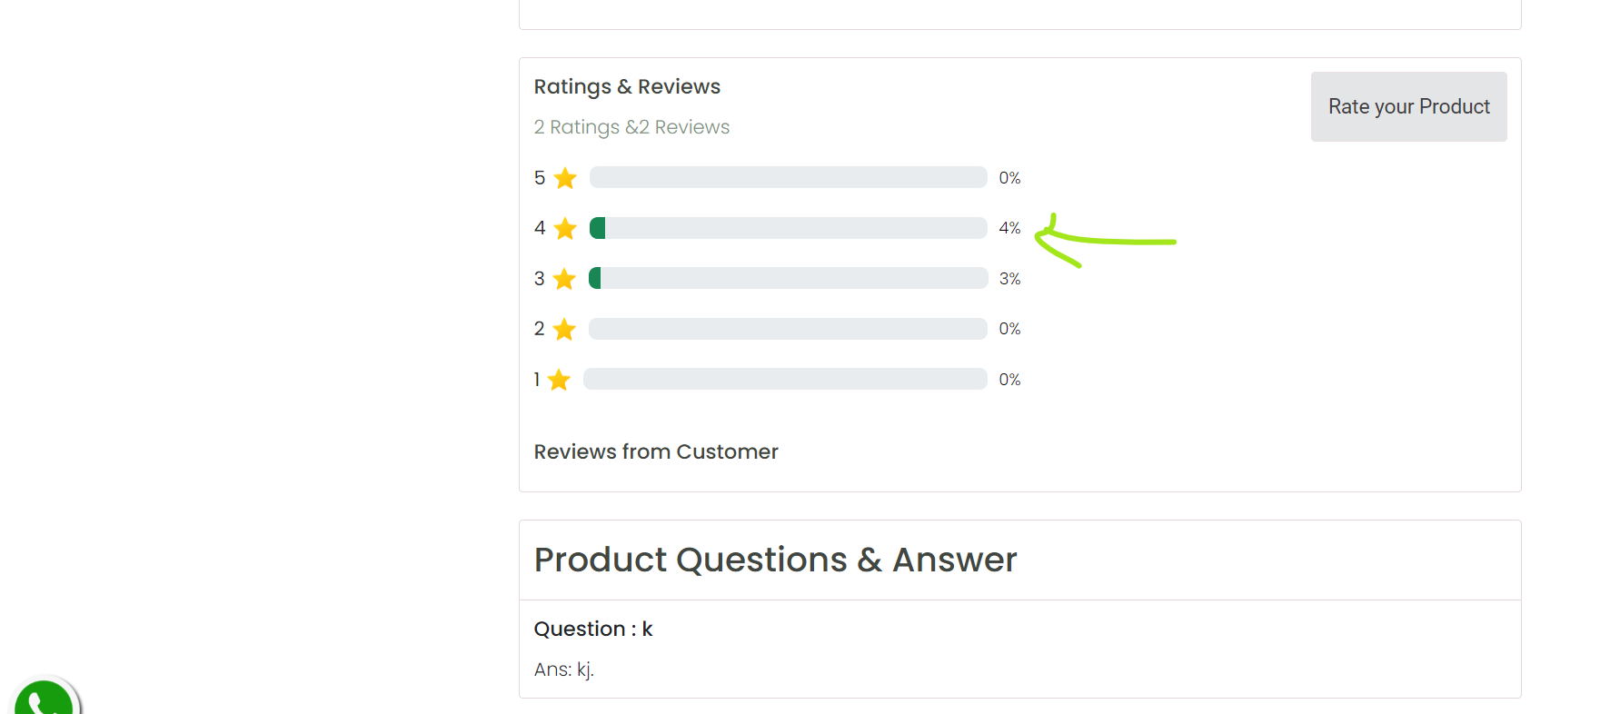This screenshot has width=1600, height=714.
Task: Click the 5-star rating star icon
Action: 565,178
